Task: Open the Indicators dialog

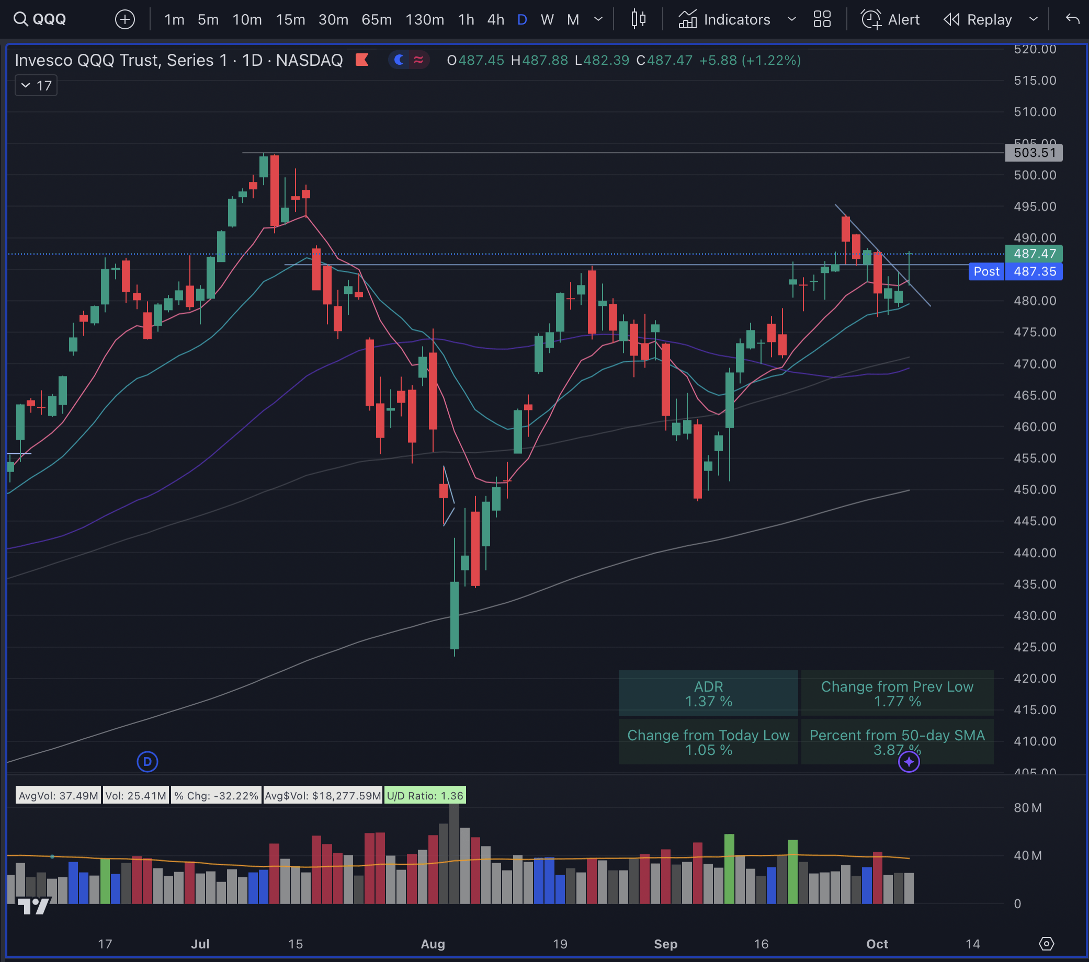Action: click(x=724, y=19)
